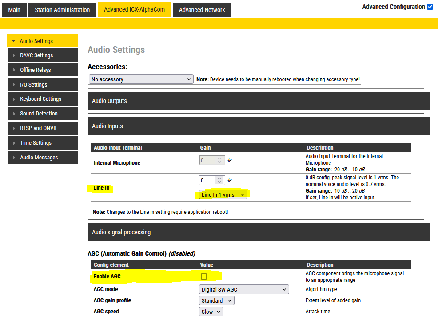This screenshot has height=324, width=438.
Task: Click the Line In gain input field
Action: pos(207,181)
